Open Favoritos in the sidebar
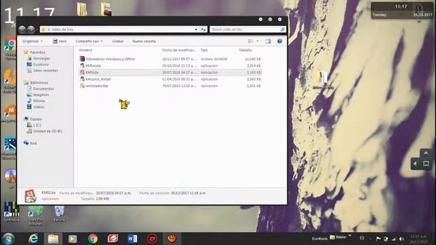The image size is (436, 245). [35, 52]
